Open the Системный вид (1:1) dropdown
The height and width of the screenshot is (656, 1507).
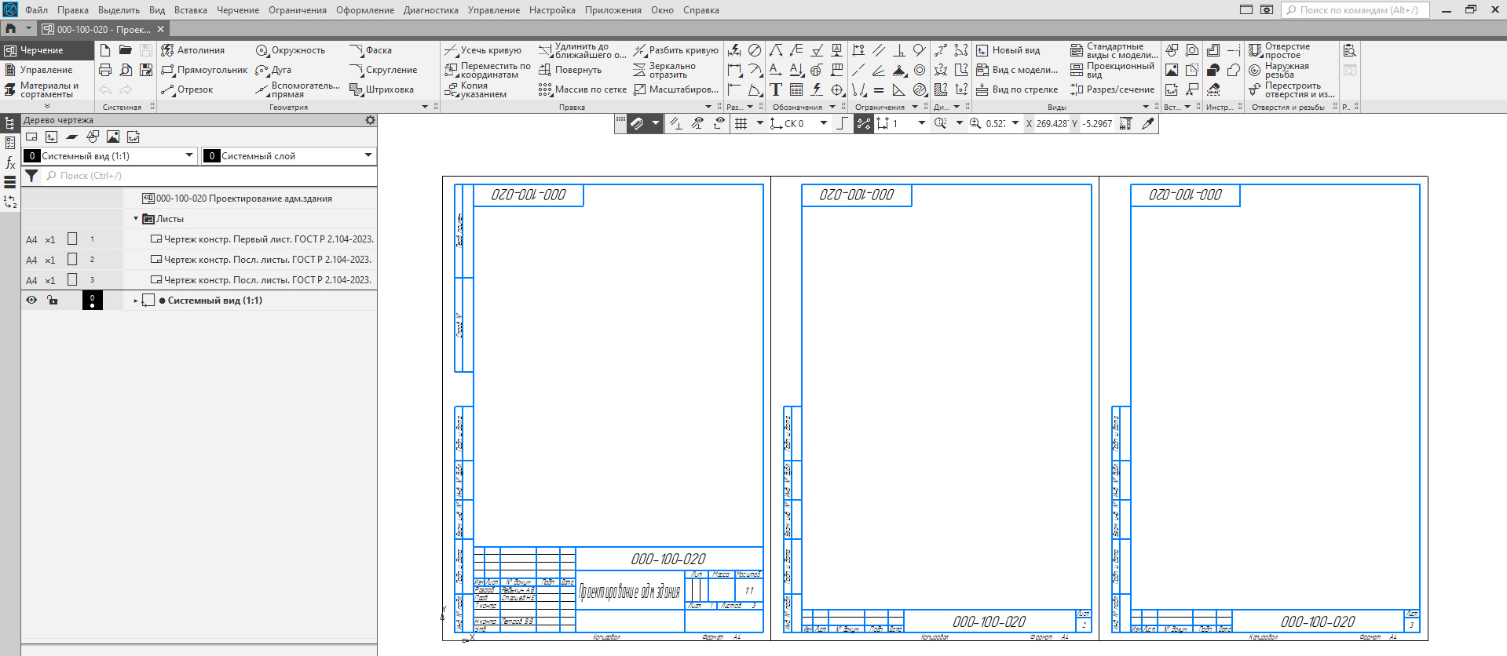point(189,155)
